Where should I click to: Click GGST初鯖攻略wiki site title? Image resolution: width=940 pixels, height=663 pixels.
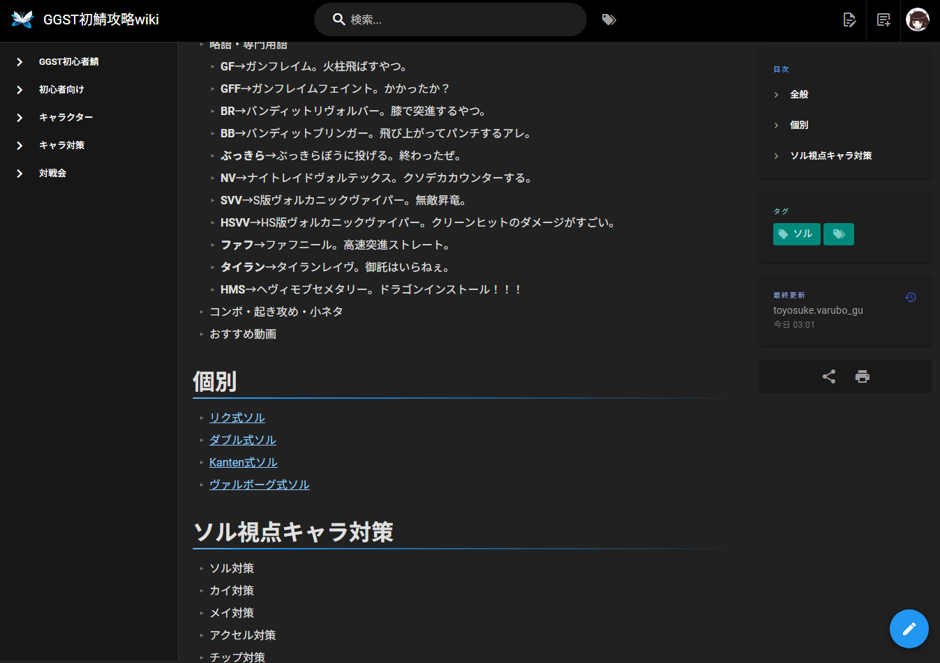click(101, 20)
